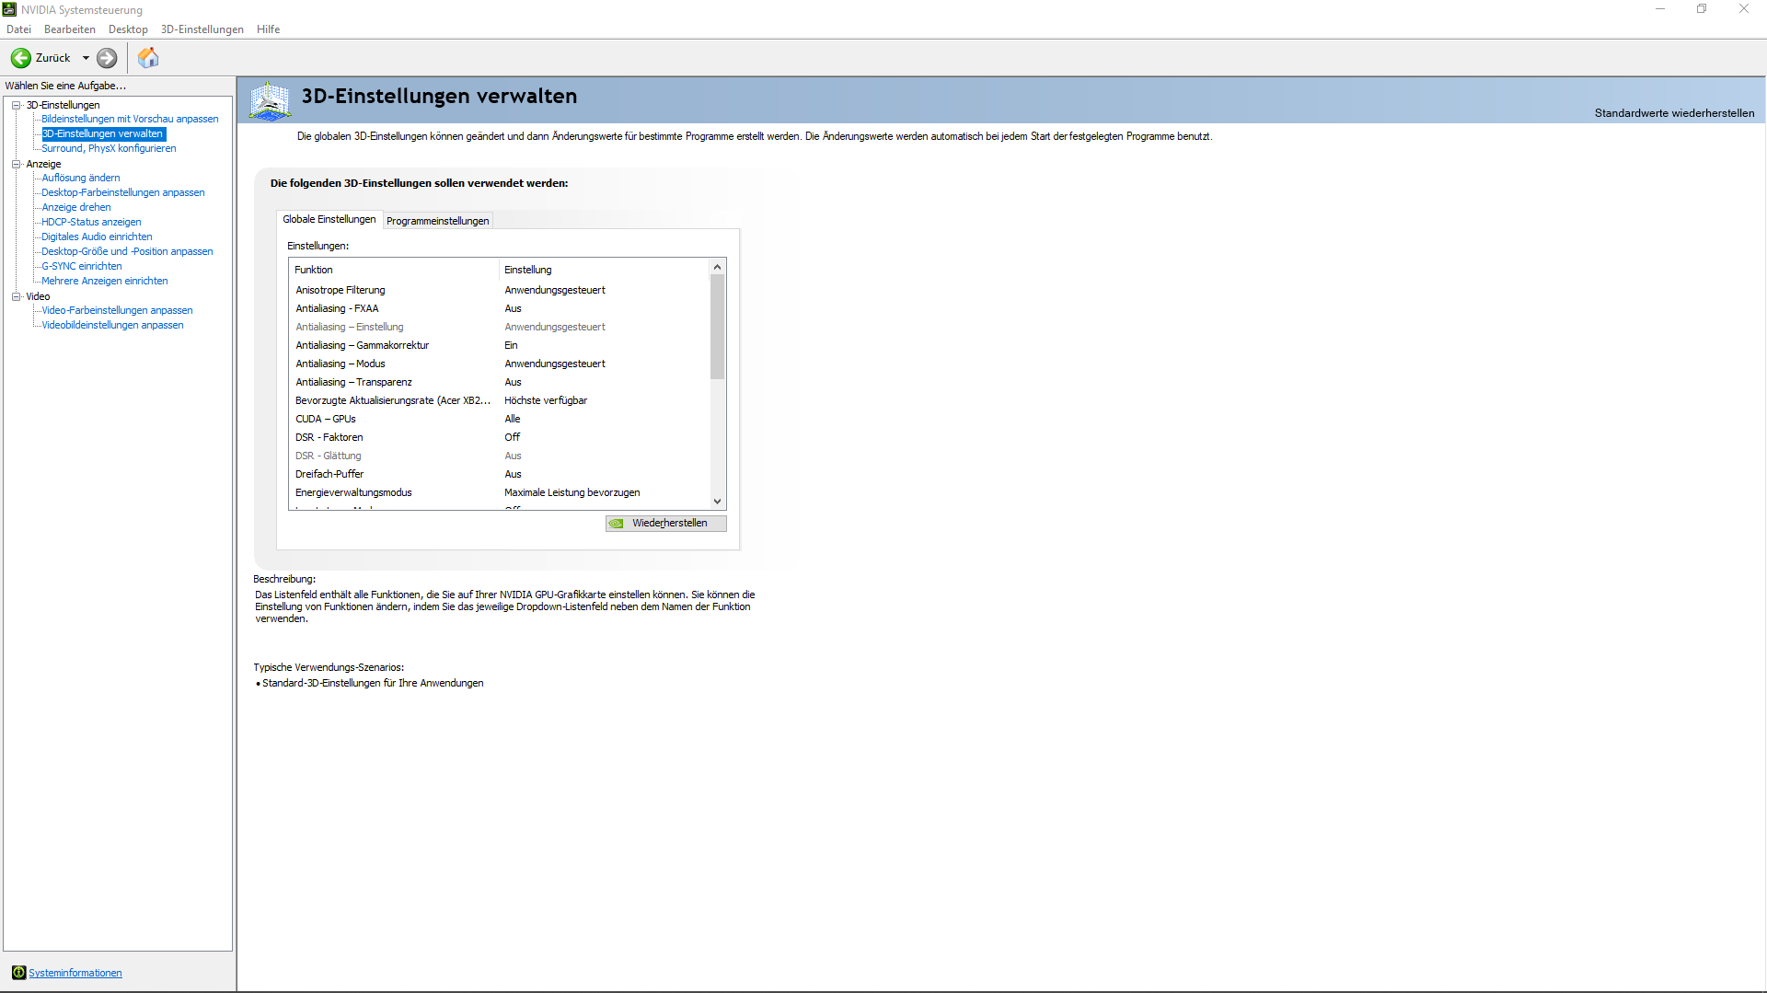Click the Systeminformationen icon

click(x=18, y=973)
